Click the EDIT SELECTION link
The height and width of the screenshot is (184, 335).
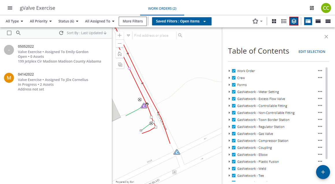click(312, 51)
